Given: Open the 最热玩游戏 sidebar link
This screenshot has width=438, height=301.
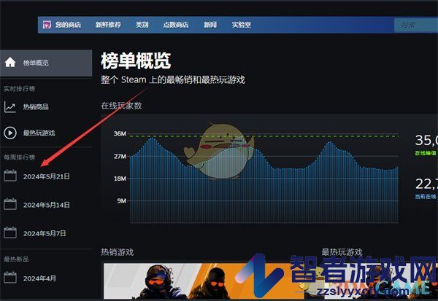Looking at the screenshot, I should 39,133.
